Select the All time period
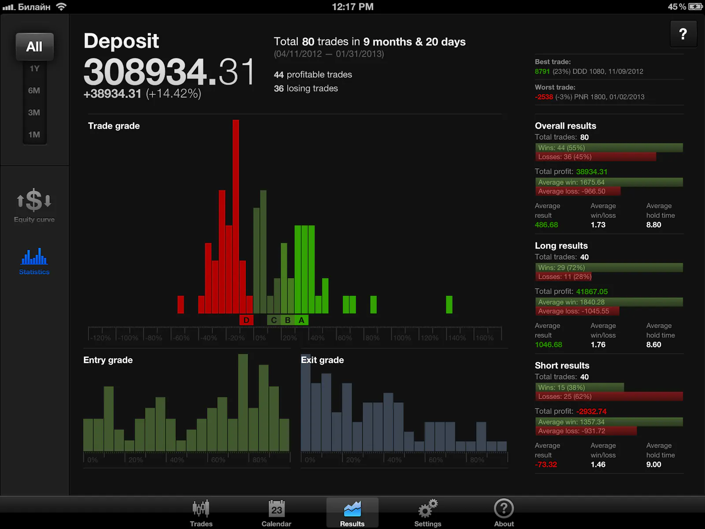The width and height of the screenshot is (705, 529). click(34, 47)
